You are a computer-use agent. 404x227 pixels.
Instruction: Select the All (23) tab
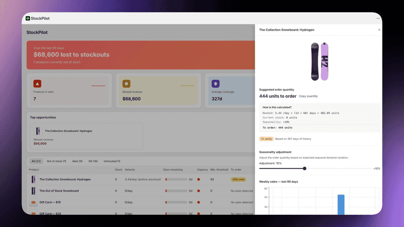tap(36, 161)
